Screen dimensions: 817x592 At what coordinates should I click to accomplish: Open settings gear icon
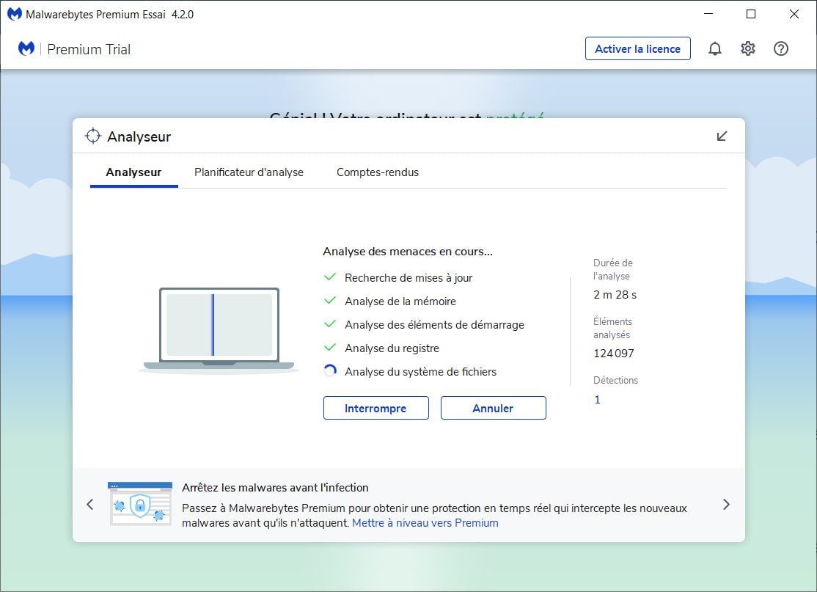[748, 48]
